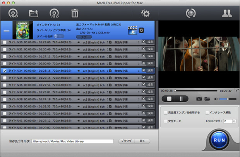Load a DVD disc from the toolbar
This screenshot has height=157, width=240.
pos(14,14)
